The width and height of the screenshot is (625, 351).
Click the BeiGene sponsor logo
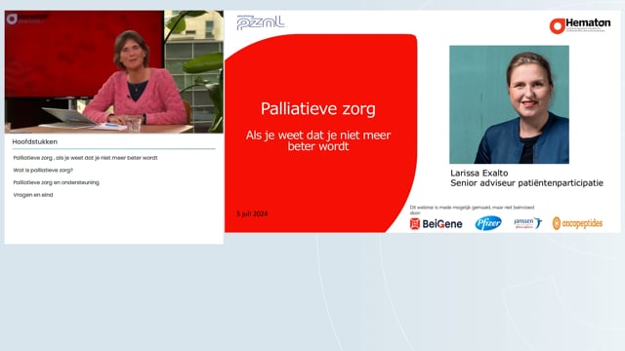437,224
